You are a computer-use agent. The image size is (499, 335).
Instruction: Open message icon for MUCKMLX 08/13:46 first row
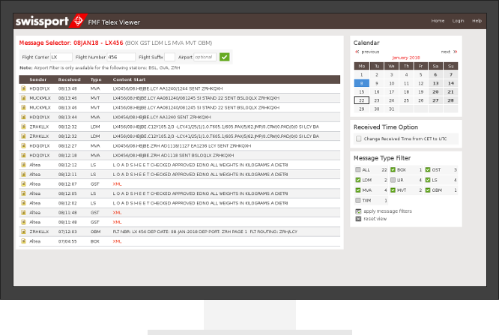coord(24,97)
